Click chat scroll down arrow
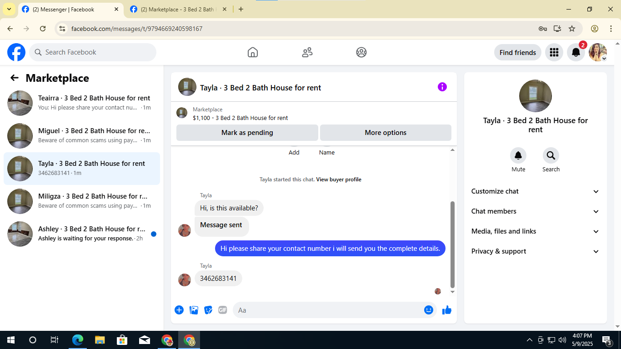The width and height of the screenshot is (621, 349). (x=452, y=292)
